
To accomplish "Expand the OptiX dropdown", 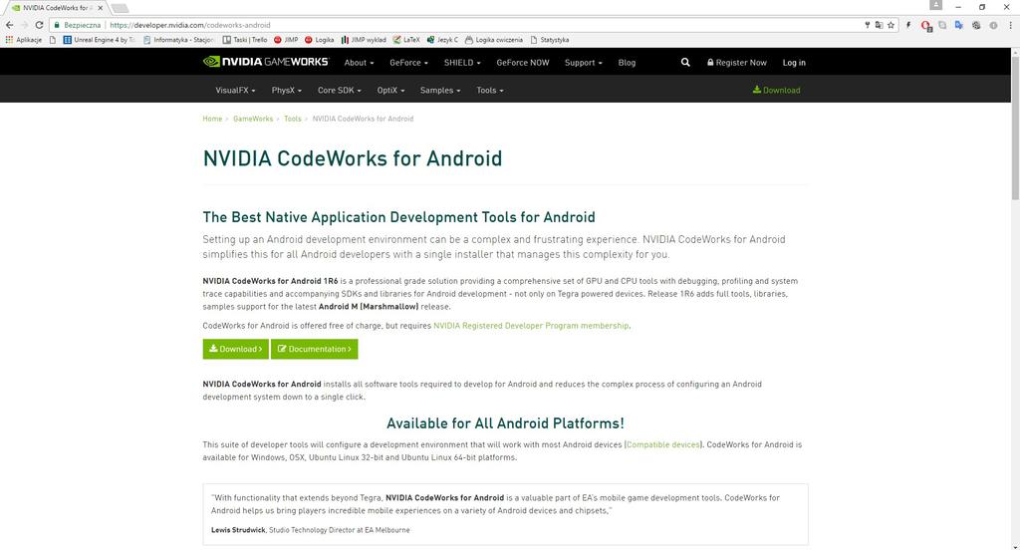I will click(390, 91).
